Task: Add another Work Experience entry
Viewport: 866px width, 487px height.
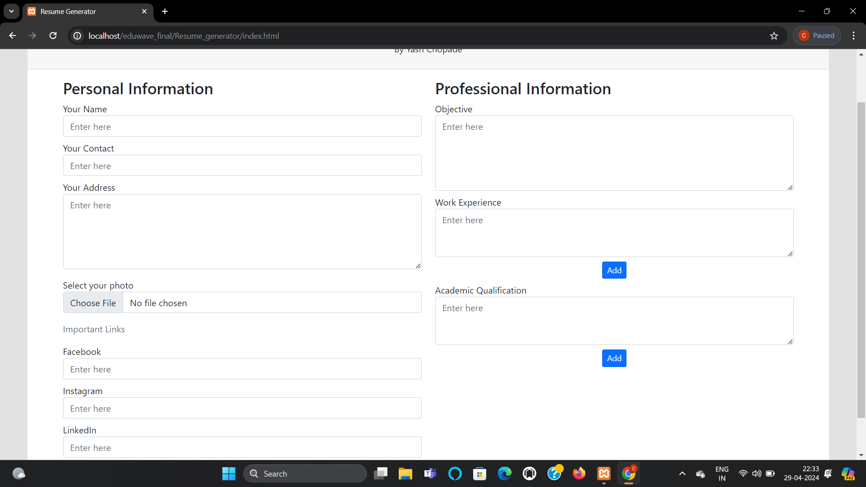Action: tap(614, 270)
